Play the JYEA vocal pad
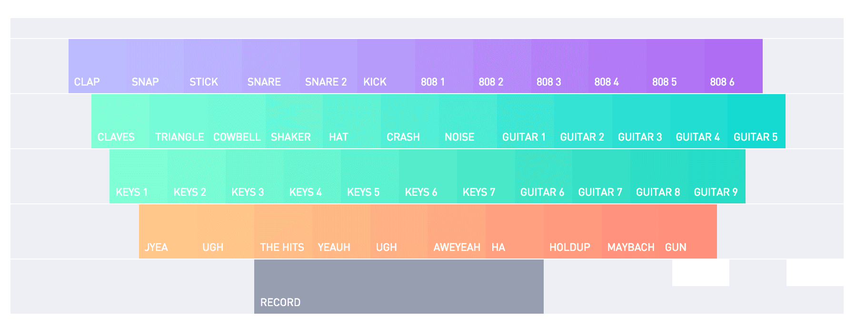This screenshot has height=327, width=856. [168, 231]
